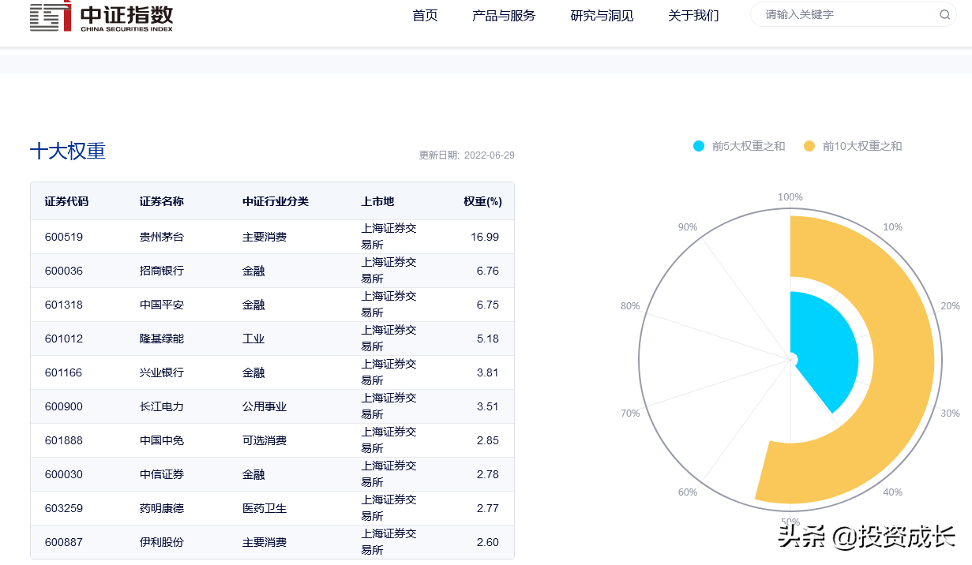The width and height of the screenshot is (972, 565).
Task: Click the stock name 招商银行
Action: [161, 271]
